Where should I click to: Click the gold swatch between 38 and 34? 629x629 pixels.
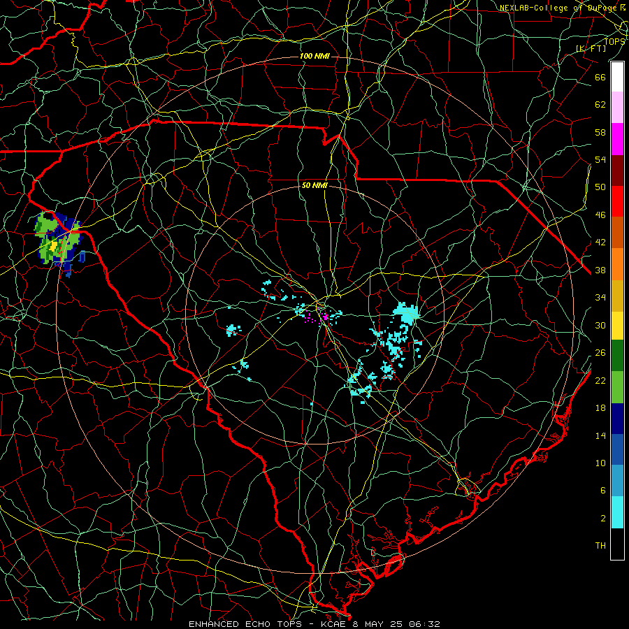click(x=617, y=296)
